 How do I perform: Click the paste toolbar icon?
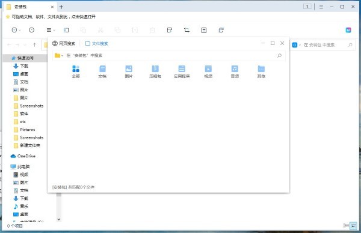click(118, 30)
